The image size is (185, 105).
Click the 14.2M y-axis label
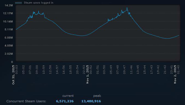click(x=9, y=5)
